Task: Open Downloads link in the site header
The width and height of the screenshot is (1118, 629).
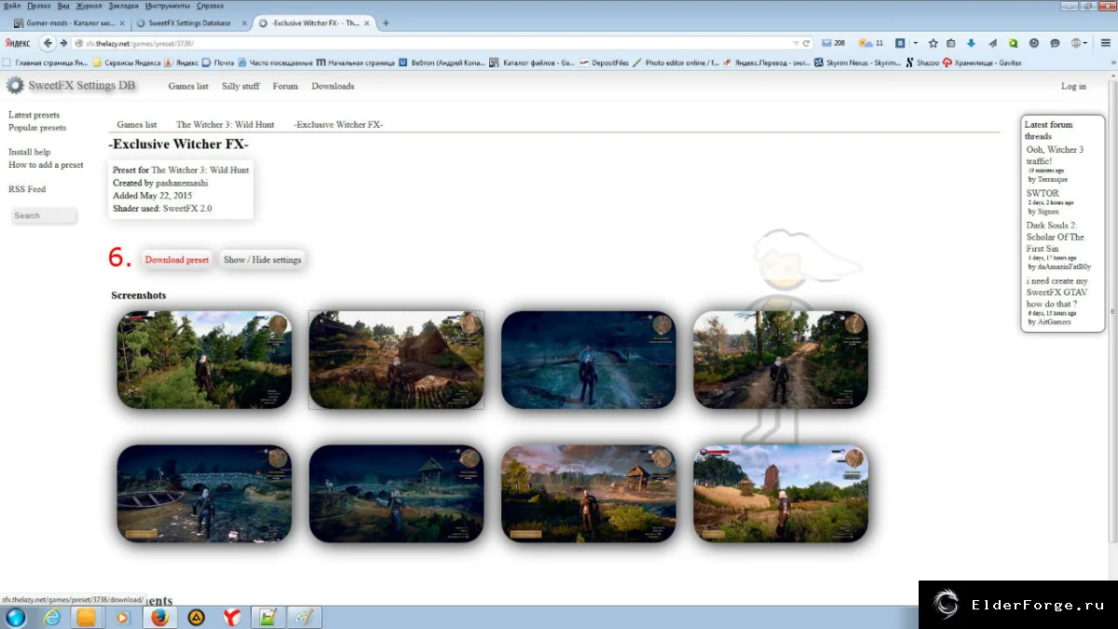Action: coord(333,86)
